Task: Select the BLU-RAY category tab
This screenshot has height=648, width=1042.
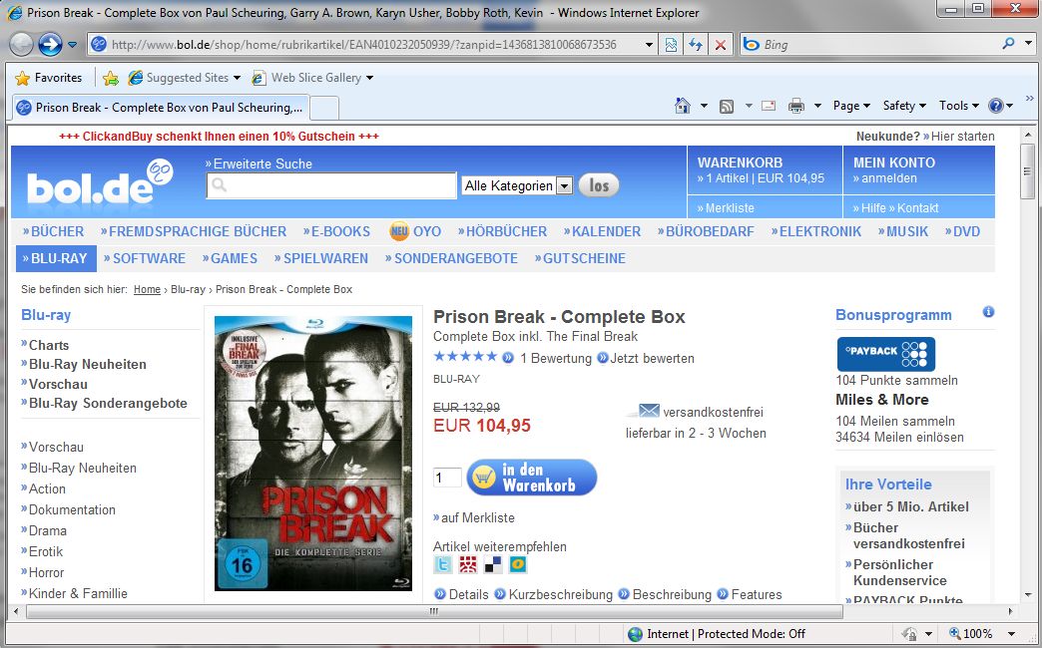Action: pyautogui.click(x=56, y=258)
